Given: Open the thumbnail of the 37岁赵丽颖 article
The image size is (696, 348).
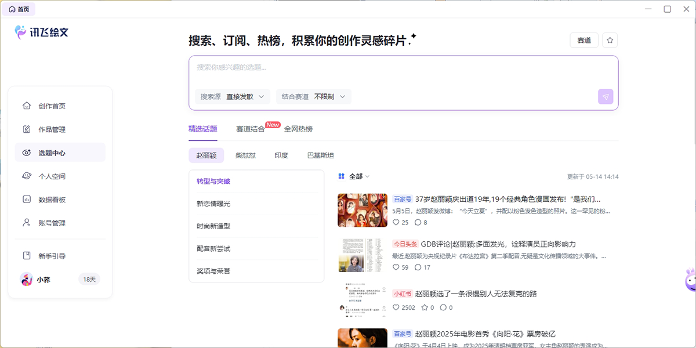Looking at the screenshot, I should pyautogui.click(x=362, y=210).
